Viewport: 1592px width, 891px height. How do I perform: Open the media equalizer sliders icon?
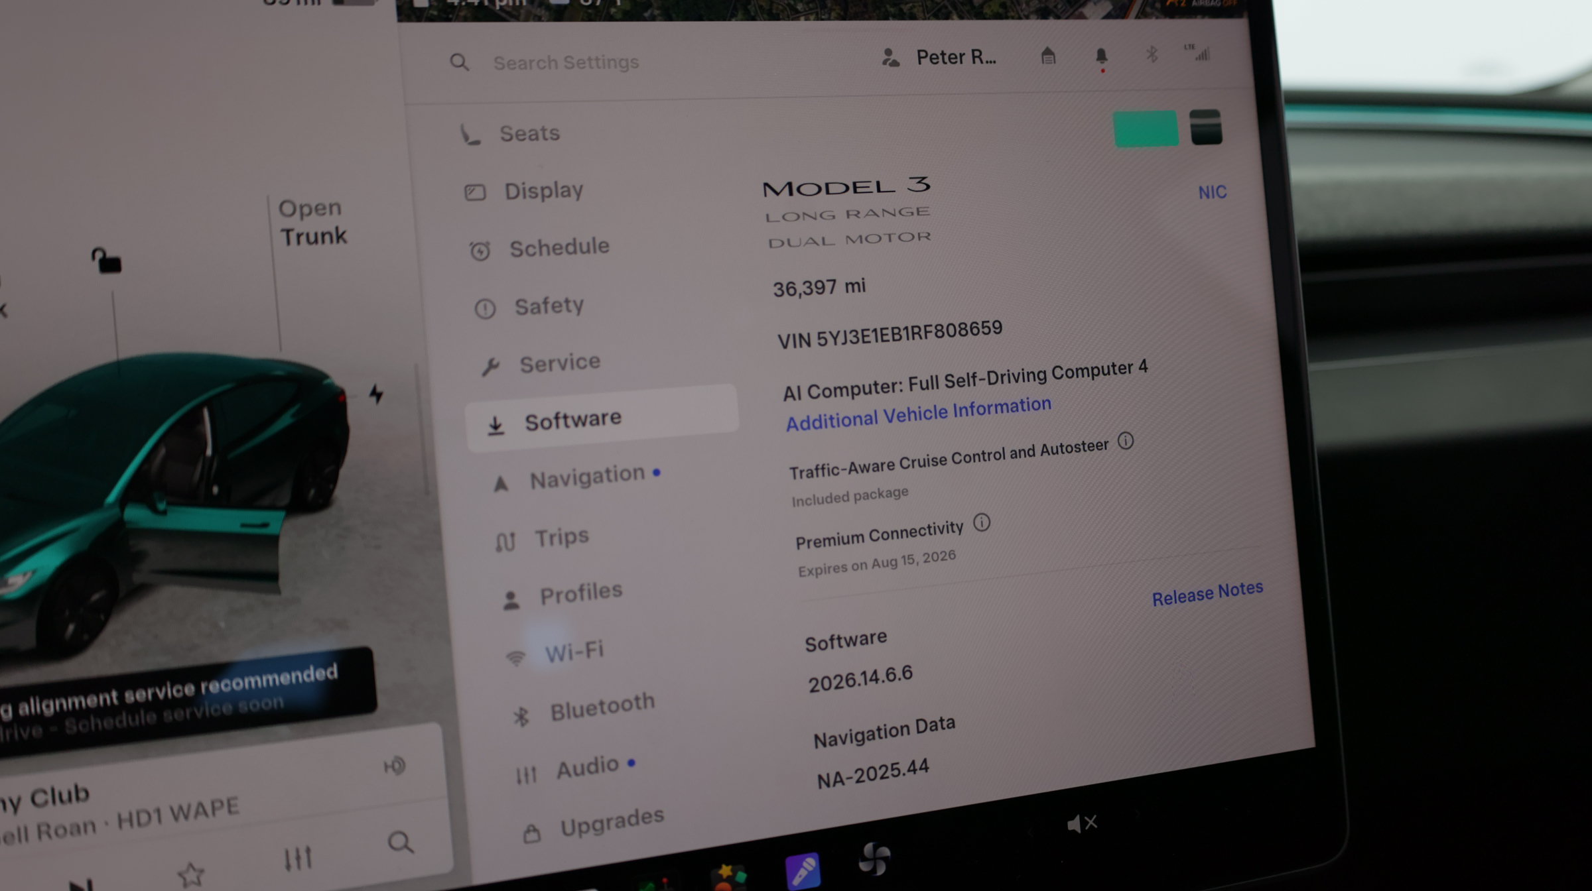298,858
